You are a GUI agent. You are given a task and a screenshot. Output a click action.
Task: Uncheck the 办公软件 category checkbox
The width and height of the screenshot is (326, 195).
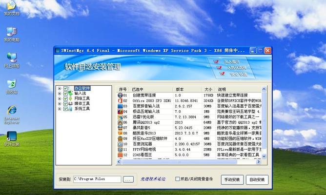click(x=65, y=88)
